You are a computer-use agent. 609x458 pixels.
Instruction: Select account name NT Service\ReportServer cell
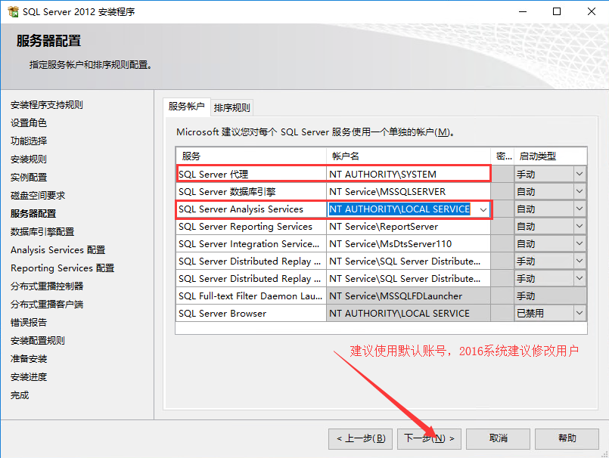409,227
